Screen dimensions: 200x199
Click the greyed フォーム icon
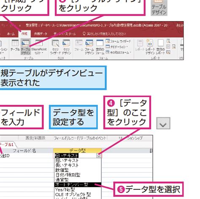pyautogui.click(x=79, y=45)
